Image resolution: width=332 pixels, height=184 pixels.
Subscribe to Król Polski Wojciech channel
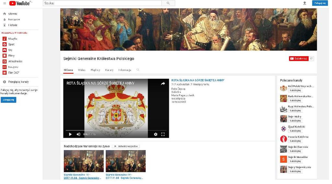[x=295, y=90]
